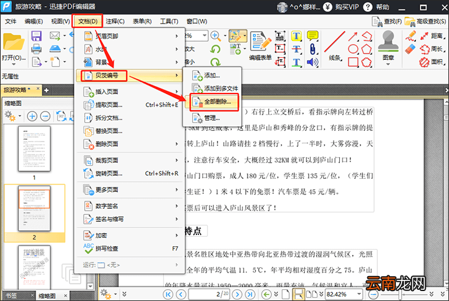Expand the 插入页面 submenu
Screen dimensions: 449x301
130,92
